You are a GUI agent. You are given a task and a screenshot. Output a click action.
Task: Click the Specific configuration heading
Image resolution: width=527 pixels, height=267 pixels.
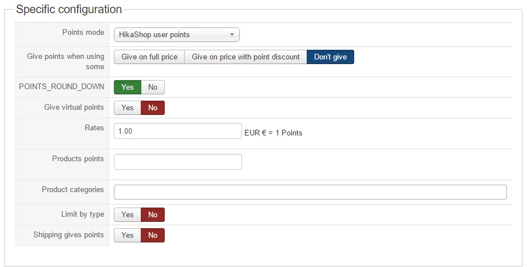(69, 10)
